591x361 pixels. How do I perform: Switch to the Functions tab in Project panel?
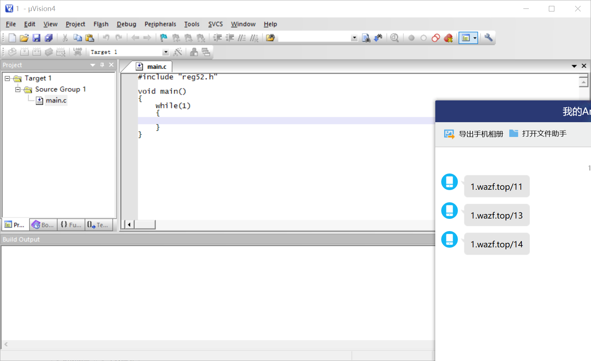coord(71,225)
